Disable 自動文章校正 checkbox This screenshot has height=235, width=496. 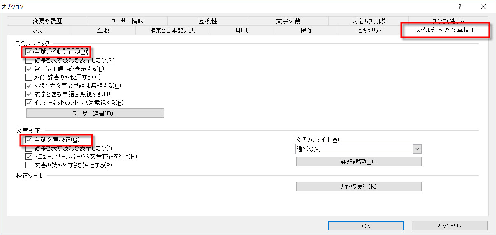coord(29,140)
